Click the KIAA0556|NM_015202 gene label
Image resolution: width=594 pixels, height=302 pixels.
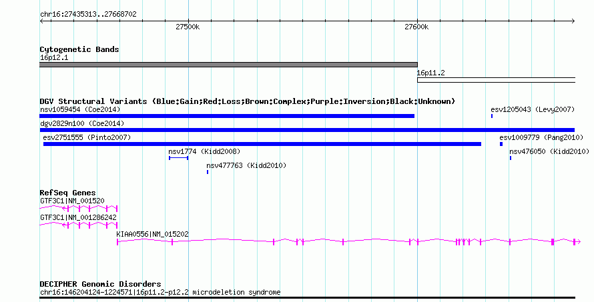(152, 234)
